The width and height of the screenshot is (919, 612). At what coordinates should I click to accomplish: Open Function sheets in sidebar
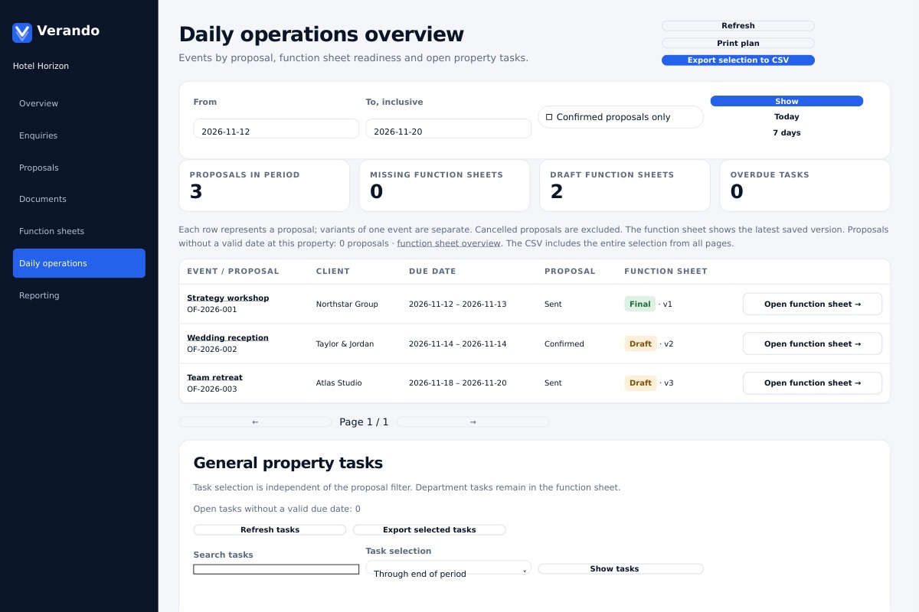tap(79, 231)
